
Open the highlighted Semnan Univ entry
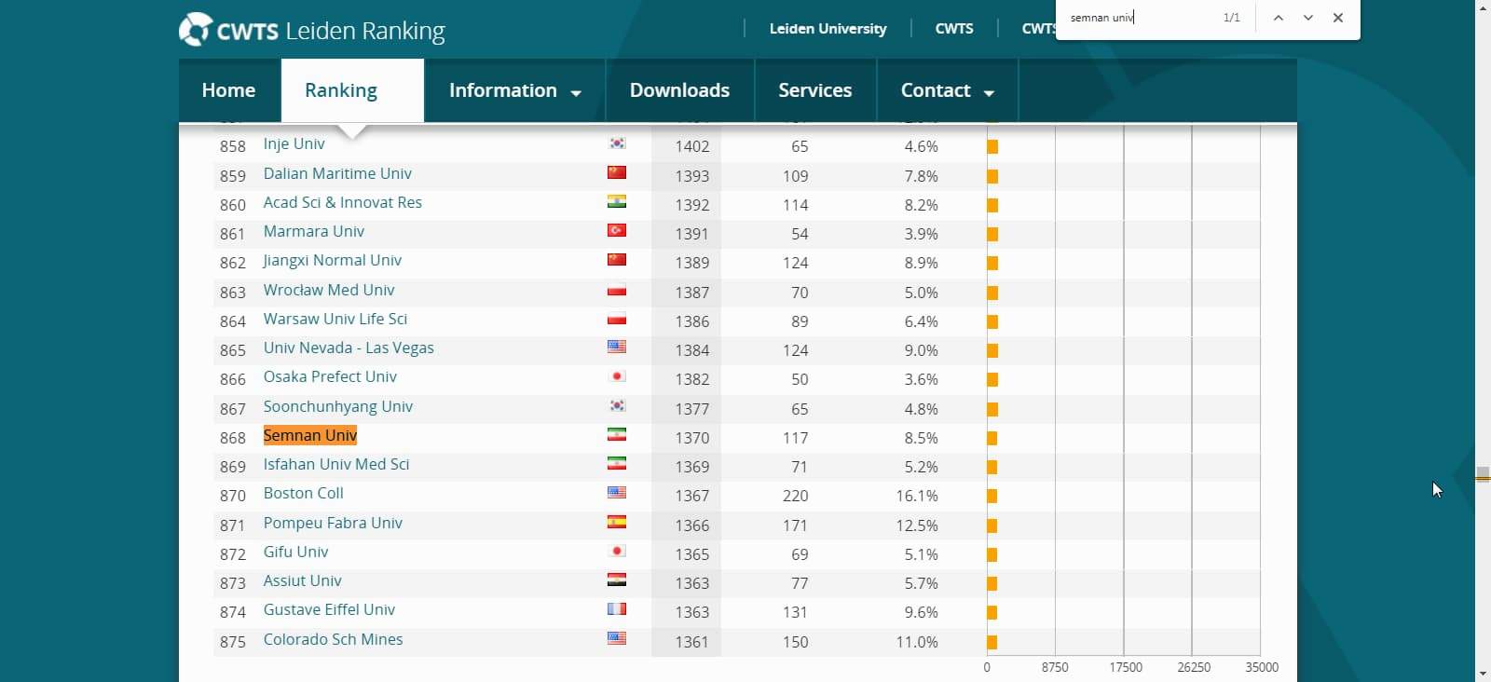click(310, 435)
